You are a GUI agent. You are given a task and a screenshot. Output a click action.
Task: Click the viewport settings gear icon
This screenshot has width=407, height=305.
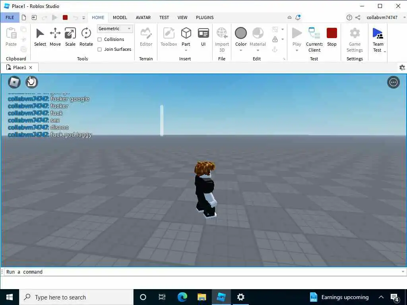402,68
